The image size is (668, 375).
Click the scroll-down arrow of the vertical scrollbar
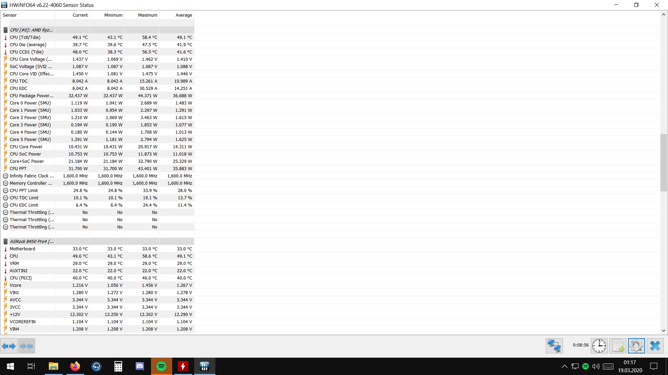point(663,331)
